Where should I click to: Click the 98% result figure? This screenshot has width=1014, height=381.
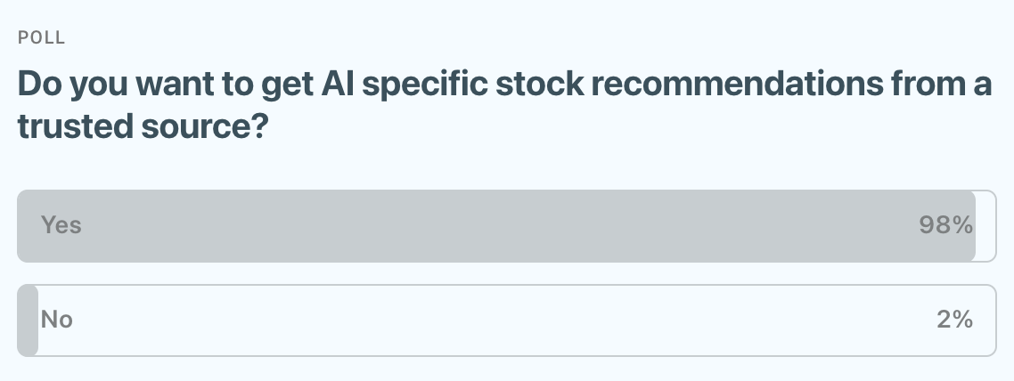[x=945, y=226]
